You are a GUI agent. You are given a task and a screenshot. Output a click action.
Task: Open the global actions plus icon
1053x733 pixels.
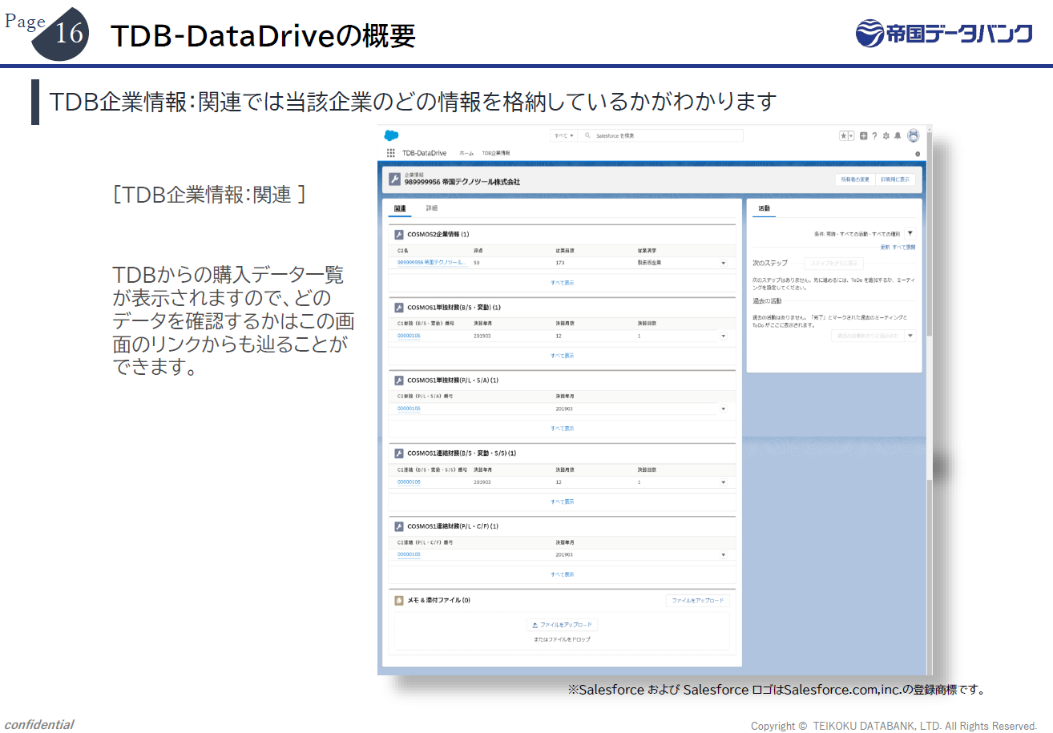click(x=864, y=135)
